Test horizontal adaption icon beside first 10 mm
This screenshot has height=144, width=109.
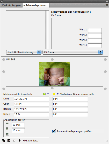[8, 123]
